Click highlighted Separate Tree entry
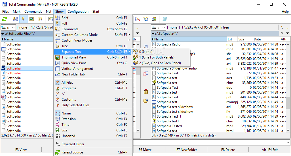 coord(93,51)
